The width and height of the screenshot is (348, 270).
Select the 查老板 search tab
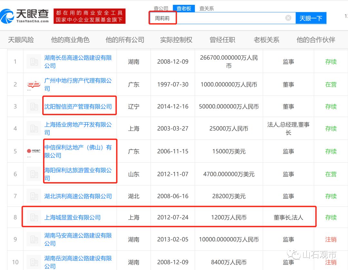pos(184,9)
